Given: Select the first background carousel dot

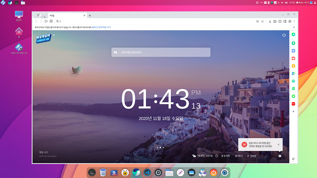Looking at the screenshot, I should coord(158,148).
